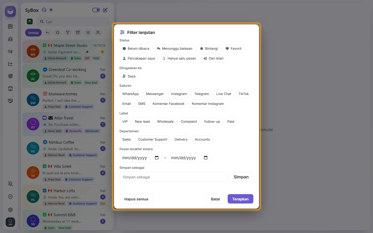Open the calendar picker for the end date
The image size is (373, 233).
(x=206, y=158)
